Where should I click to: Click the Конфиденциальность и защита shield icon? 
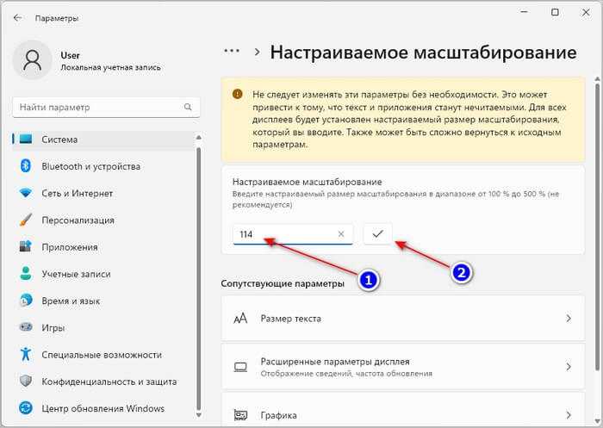(26, 381)
